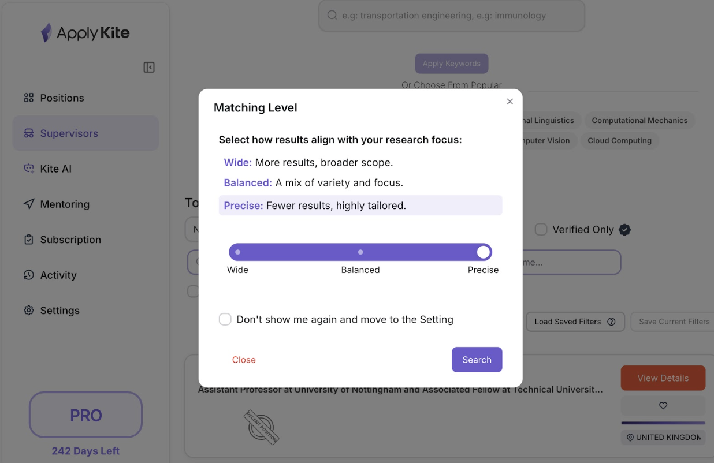Set matching slider to Balanced
This screenshot has height=463, width=714.
(x=360, y=252)
